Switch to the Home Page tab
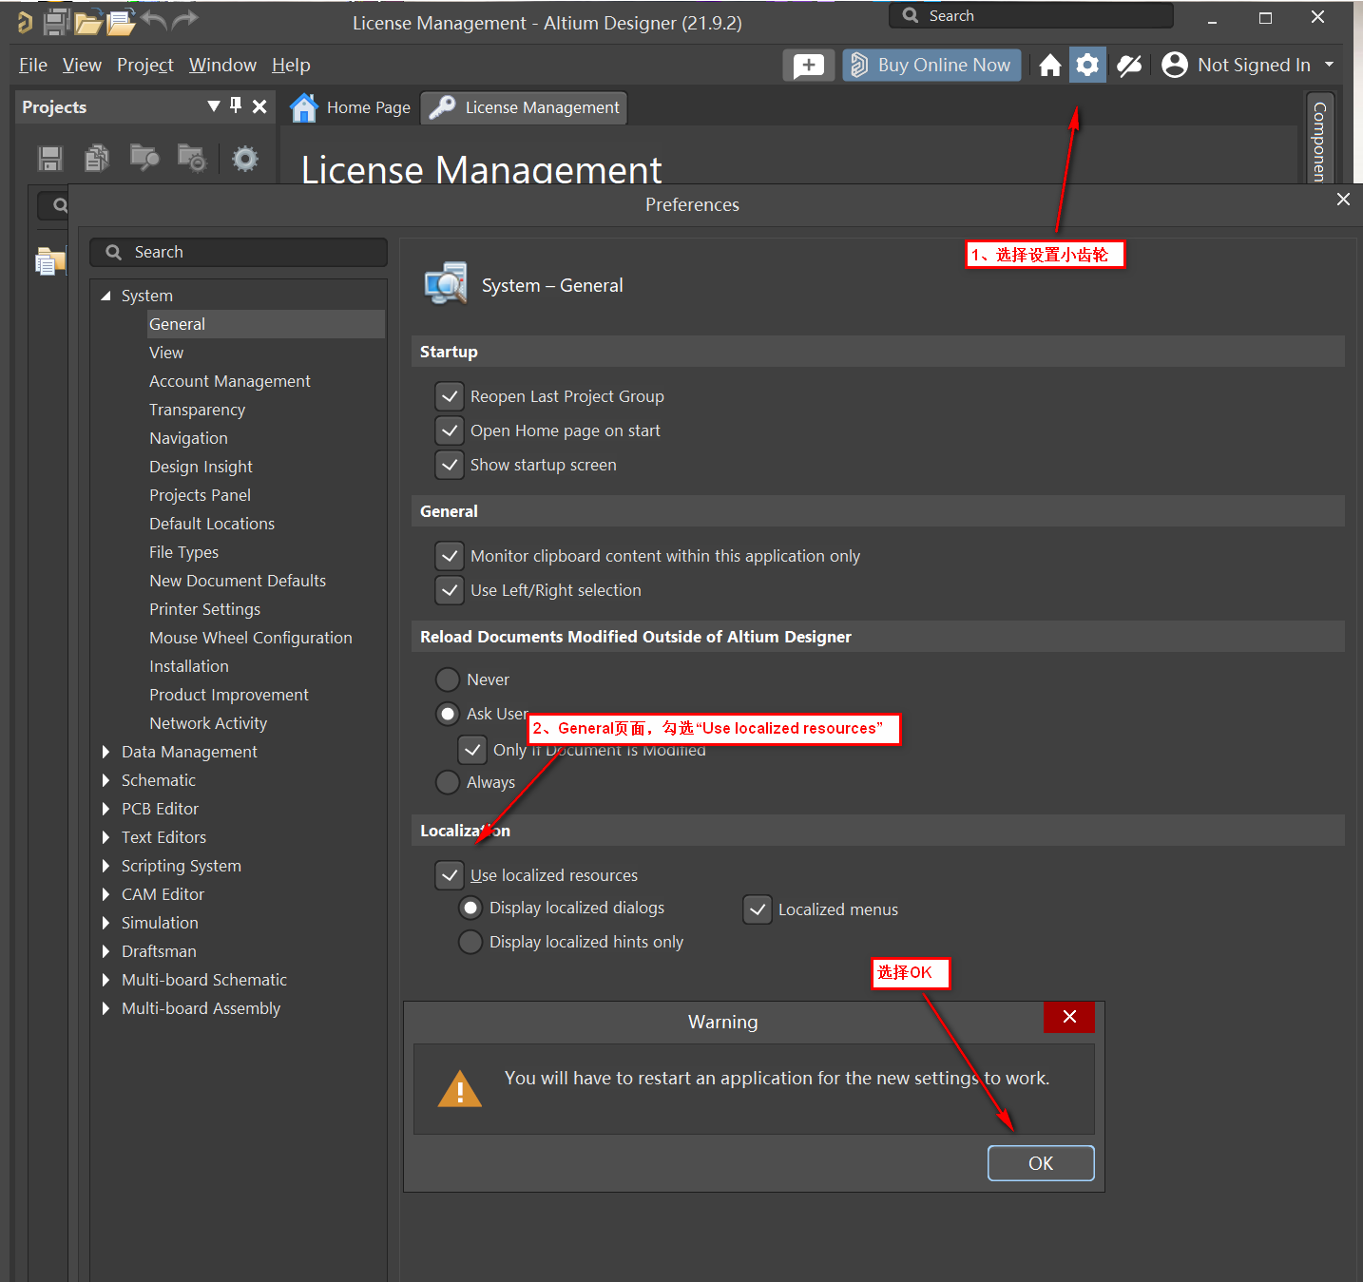The image size is (1363, 1282). (x=351, y=107)
